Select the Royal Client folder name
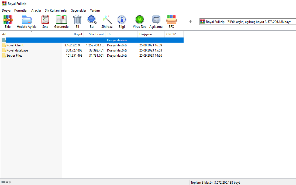 [x=15, y=45]
